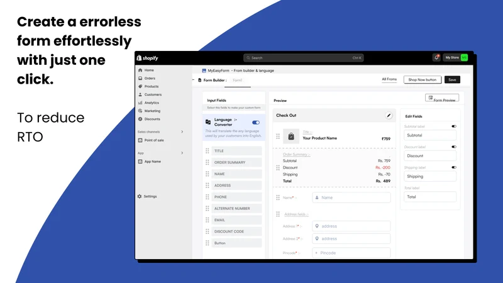Click the Search bar
Screen dimensions: 503x283
click(x=304, y=58)
